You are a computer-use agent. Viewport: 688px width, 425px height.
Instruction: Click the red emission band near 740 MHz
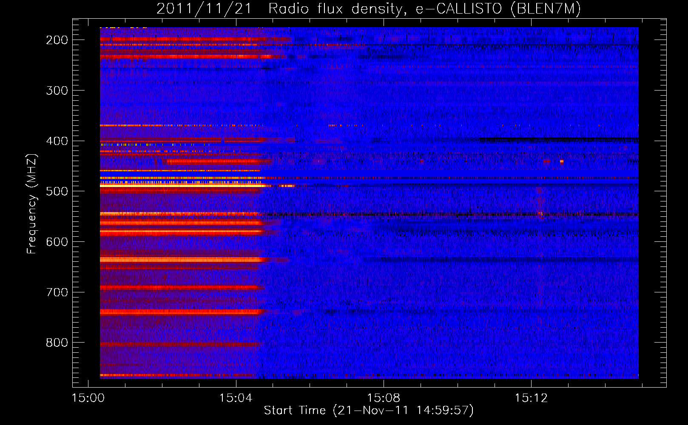click(x=182, y=312)
